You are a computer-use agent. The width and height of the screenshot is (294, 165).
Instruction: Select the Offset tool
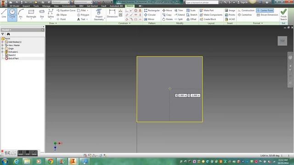click(x=191, y=19)
